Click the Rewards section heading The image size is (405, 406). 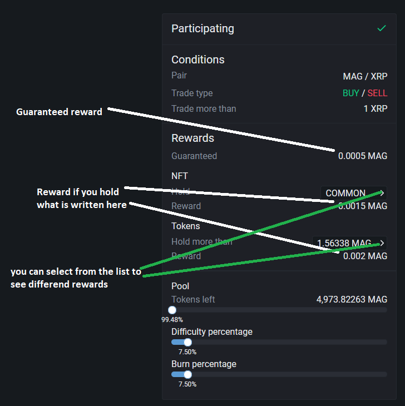point(192,138)
